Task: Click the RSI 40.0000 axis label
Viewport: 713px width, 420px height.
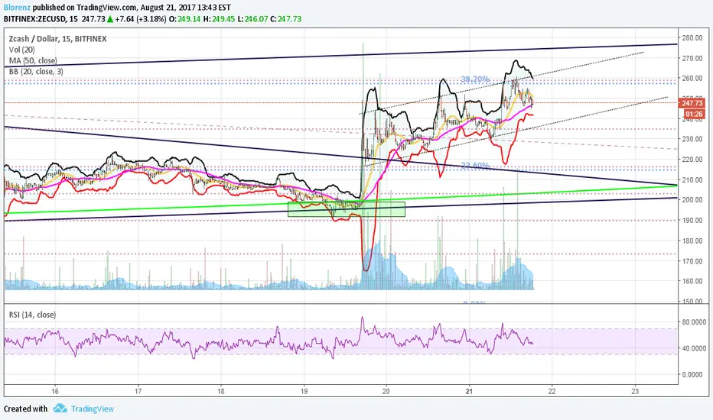Action: point(693,348)
